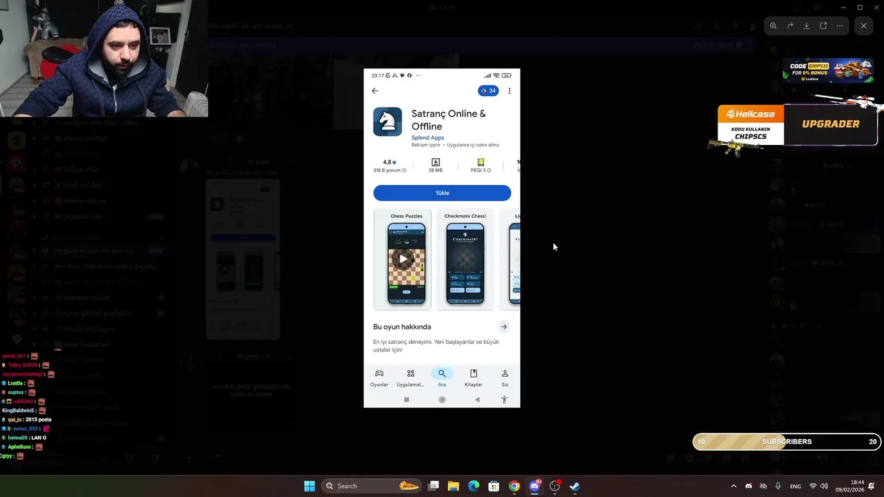Tap the chess knight app icon
This screenshot has height=497, width=884.
(387, 121)
